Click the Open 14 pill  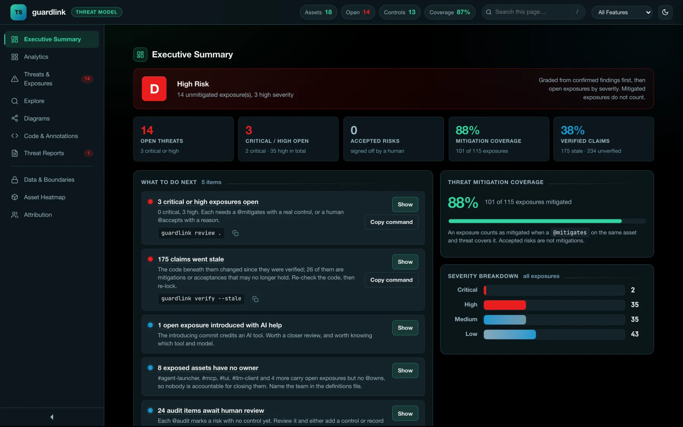(358, 12)
